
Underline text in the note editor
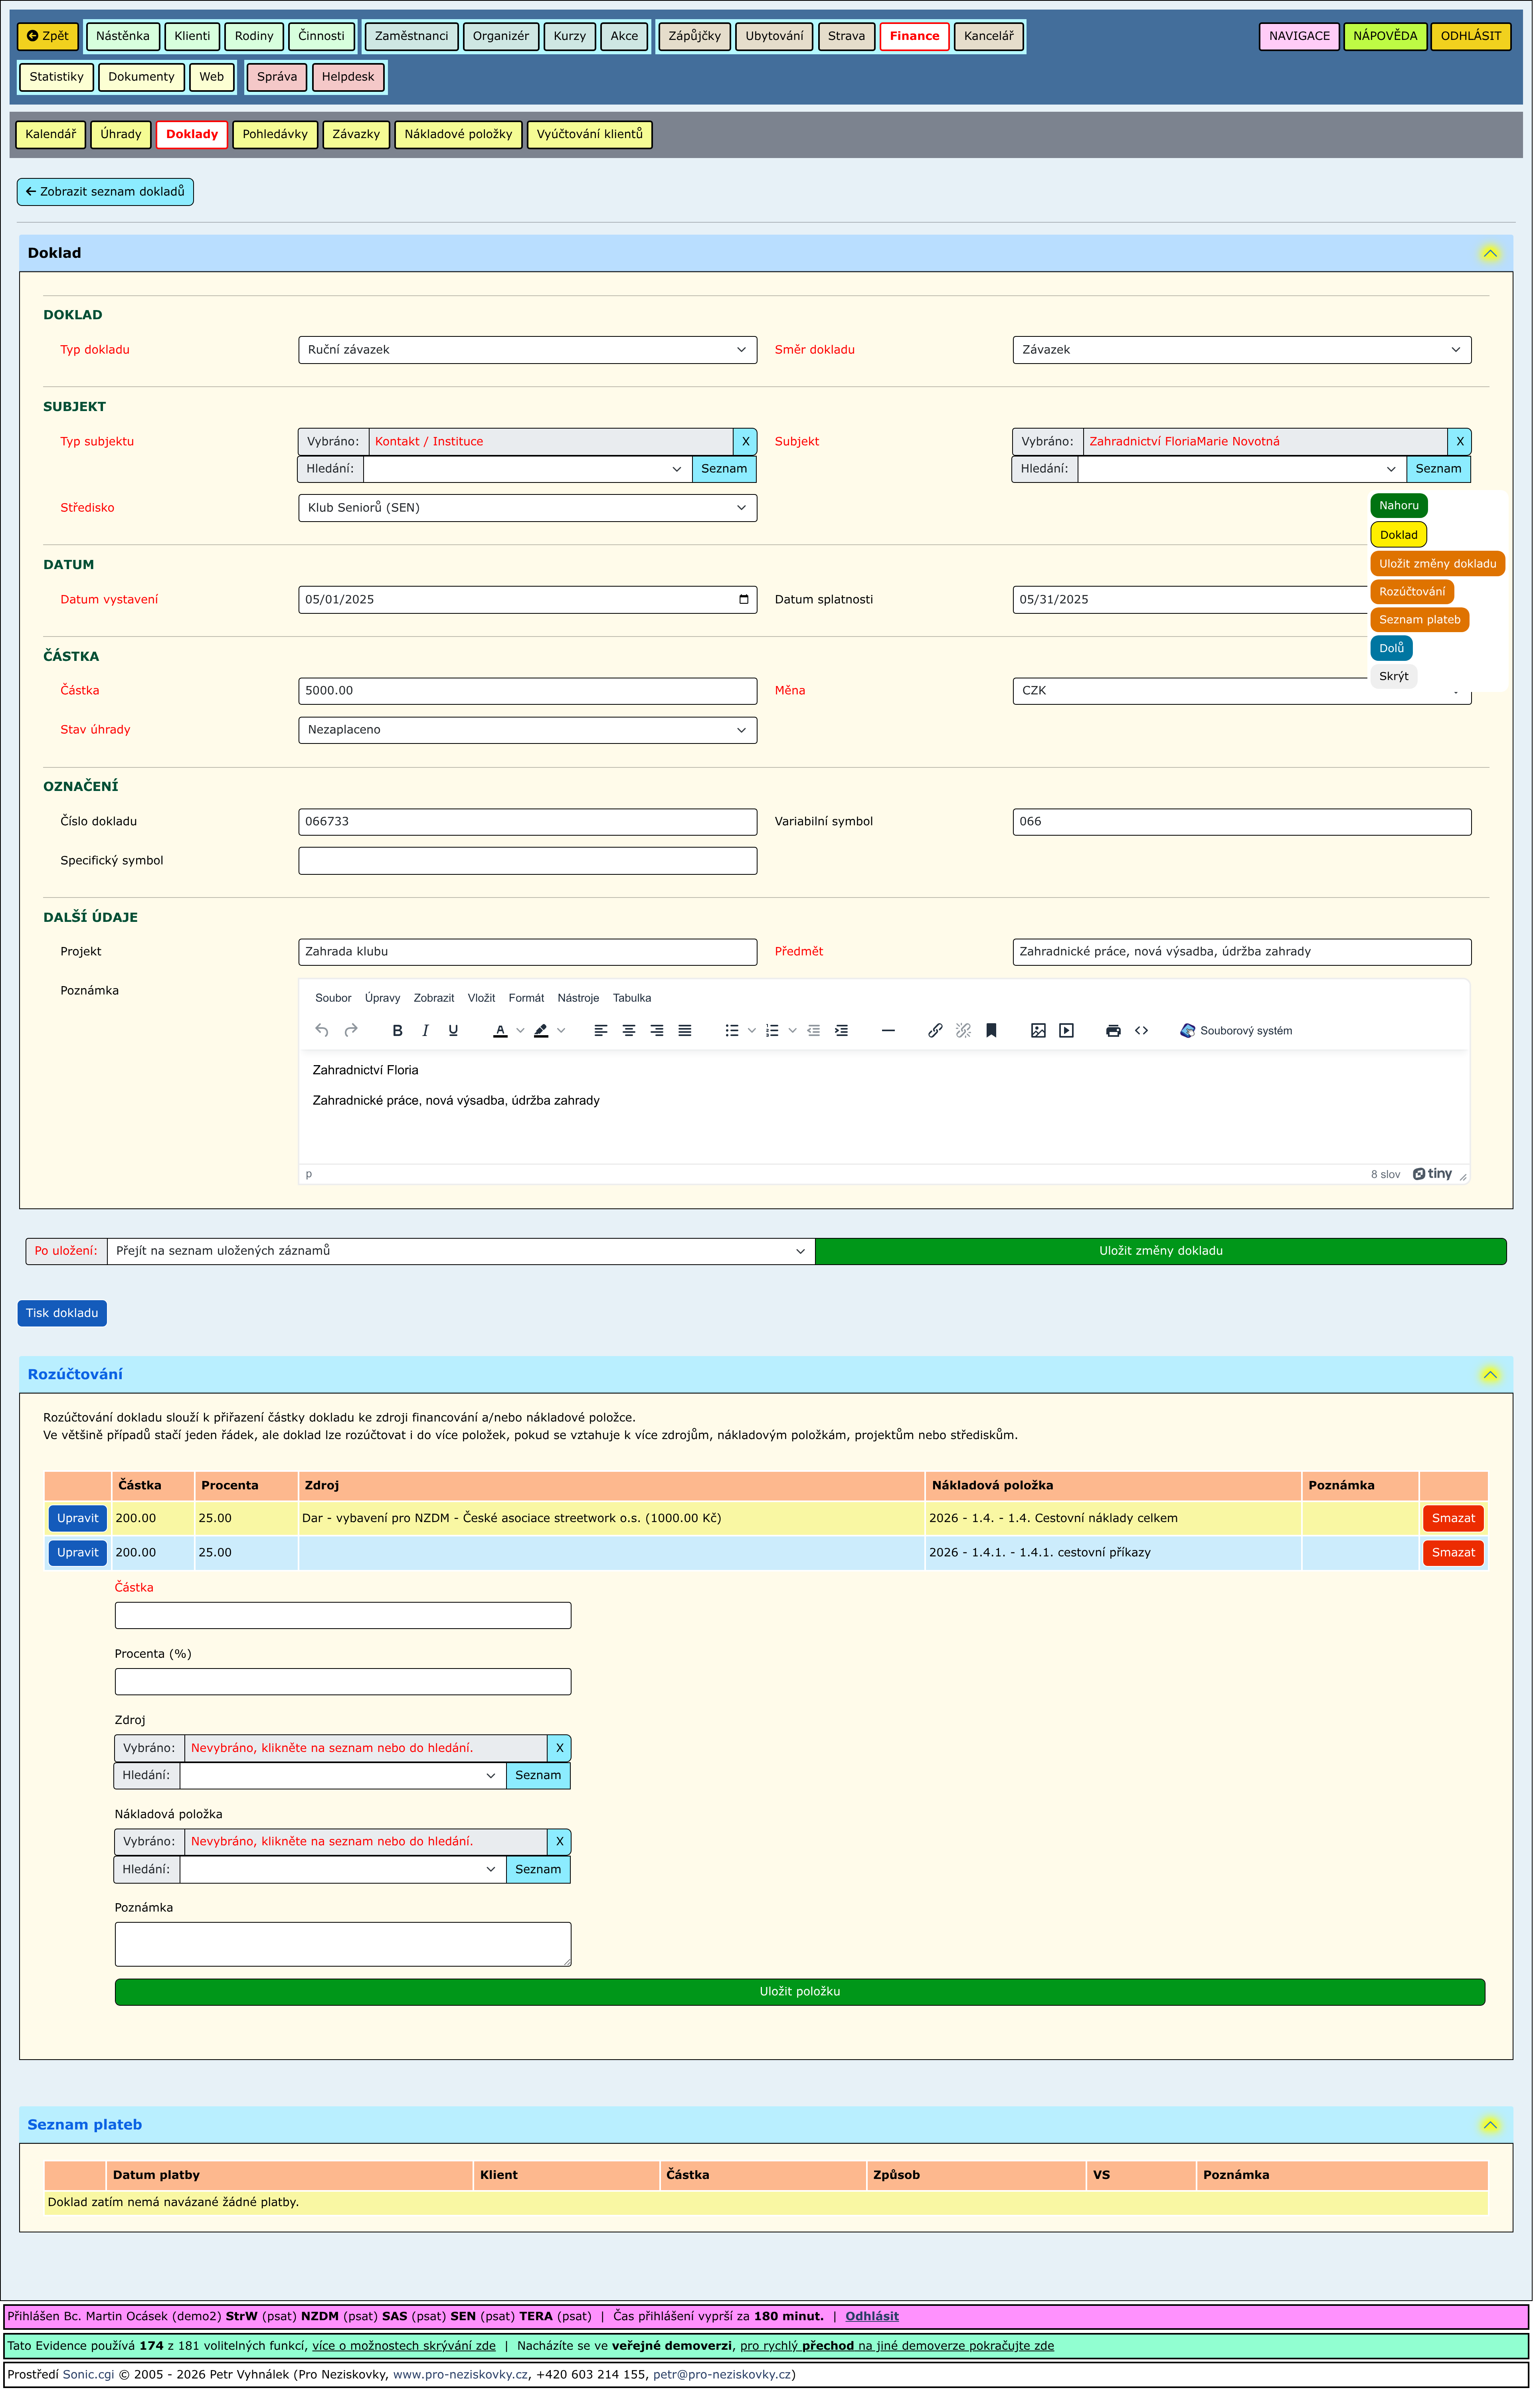453,1031
